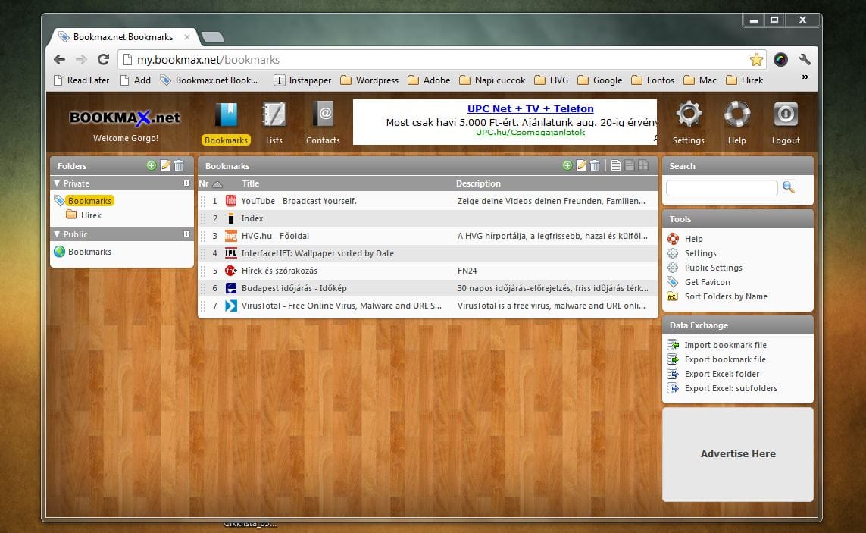Open the Help lifebuoy in the header
The image size is (866, 533).
(736, 114)
